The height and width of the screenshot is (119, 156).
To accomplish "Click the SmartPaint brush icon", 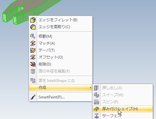I will point(33,97).
